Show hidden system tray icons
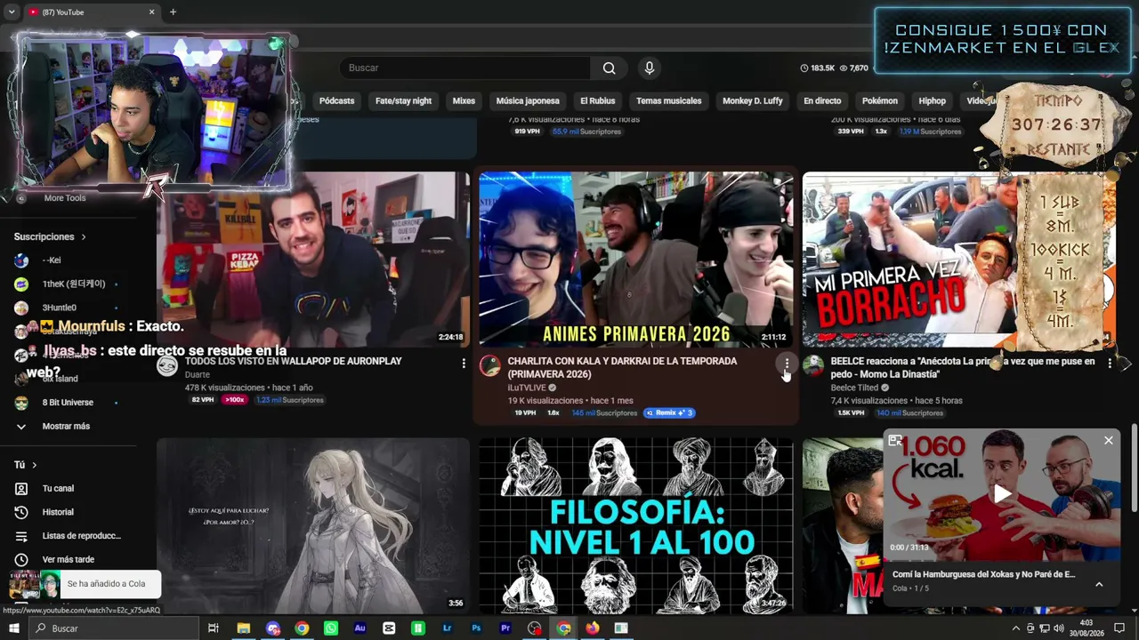Screen dimensions: 1139x640 click(x=1016, y=628)
